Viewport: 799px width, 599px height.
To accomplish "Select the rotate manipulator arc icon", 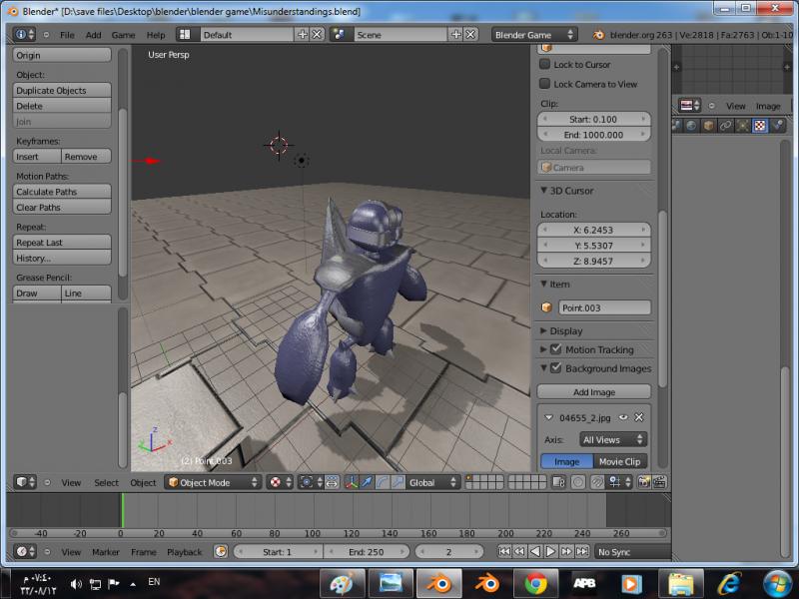I will (383, 482).
